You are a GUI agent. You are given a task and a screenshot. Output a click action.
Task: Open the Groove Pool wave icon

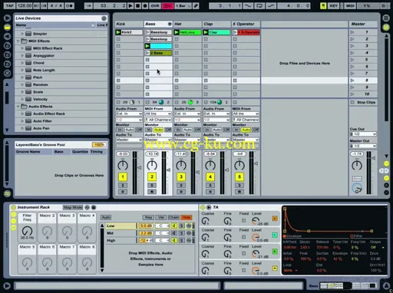point(7,194)
